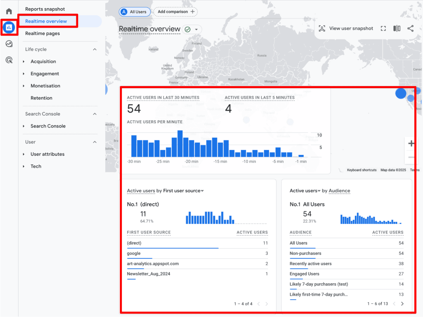This screenshot has height=317, width=423.
Task: Click the Newsletter_Aug_2024 source row
Action: click(x=197, y=274)
